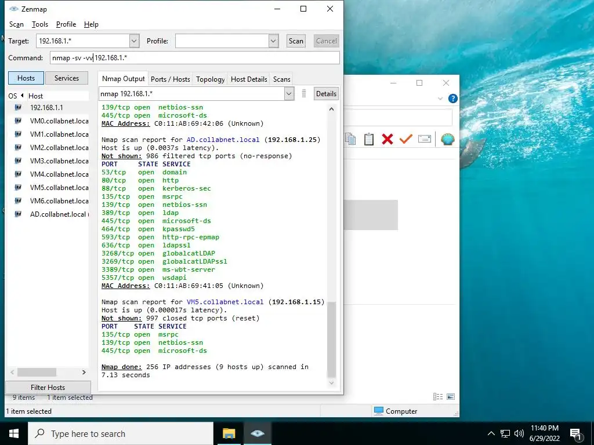This screenshot has height=445, width=594.
Task: Click the OS icon beside AD.collabnet.local
Action: [18, 214]
